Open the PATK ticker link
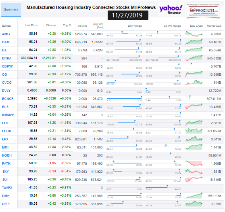Image resolution: width=225 pixels, height=212 pixels. [6, 163]
